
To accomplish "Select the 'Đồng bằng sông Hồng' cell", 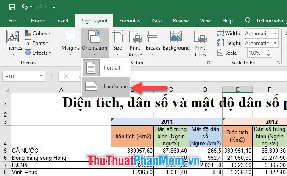I will pyautogui.click(x=61, y=158).
